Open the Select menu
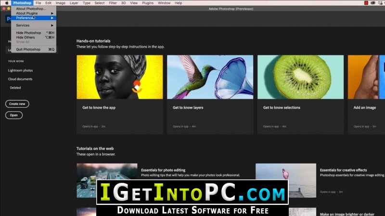The width and height of the screenshot is (385, 216). (100, 3)
